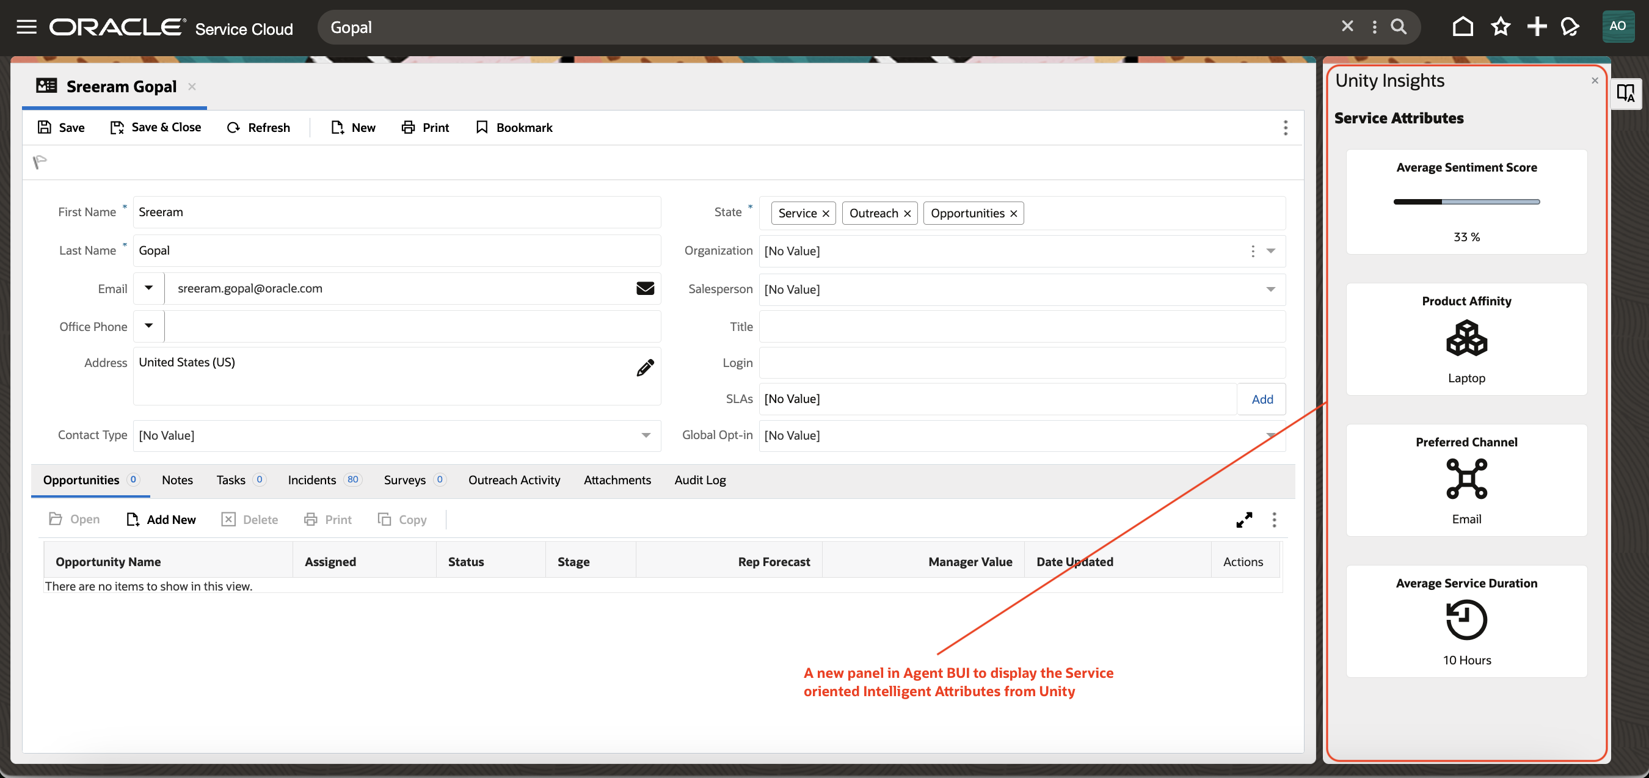This screenshot has width=1649, height=778.
Task: Open favorites star icon
Action: tap(1500, 27)
